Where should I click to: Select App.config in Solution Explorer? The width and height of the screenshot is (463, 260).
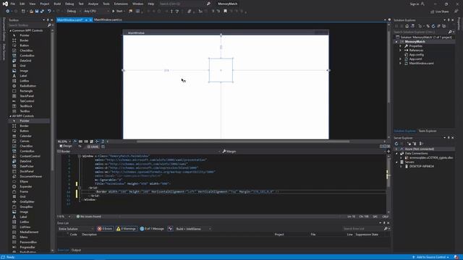tap(417, 55)
